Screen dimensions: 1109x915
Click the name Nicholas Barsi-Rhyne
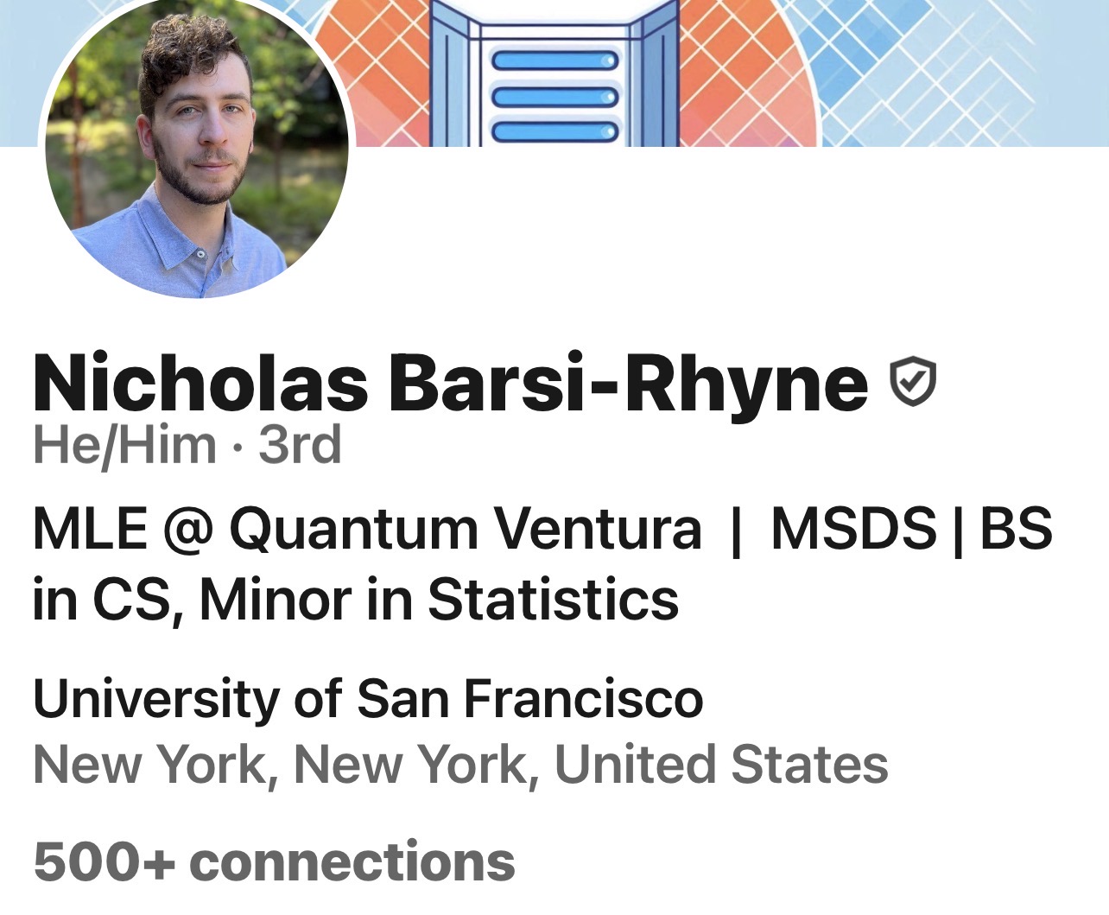pos(450,382)
